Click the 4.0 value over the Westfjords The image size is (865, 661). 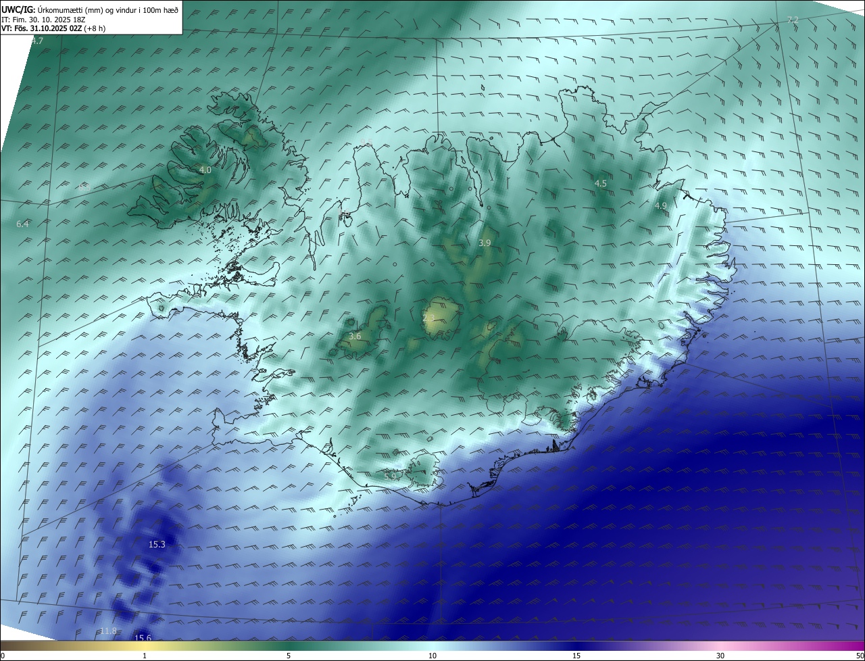coord(205,170)
